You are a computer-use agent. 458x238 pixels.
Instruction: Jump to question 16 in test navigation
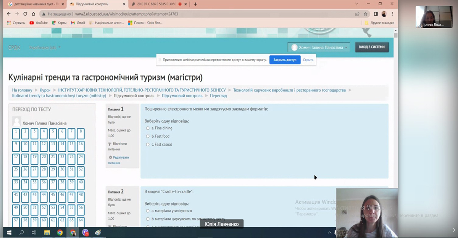81,146
